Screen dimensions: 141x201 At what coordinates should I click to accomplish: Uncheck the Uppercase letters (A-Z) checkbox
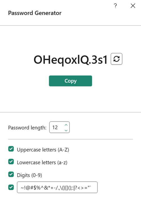pos(11,149)
